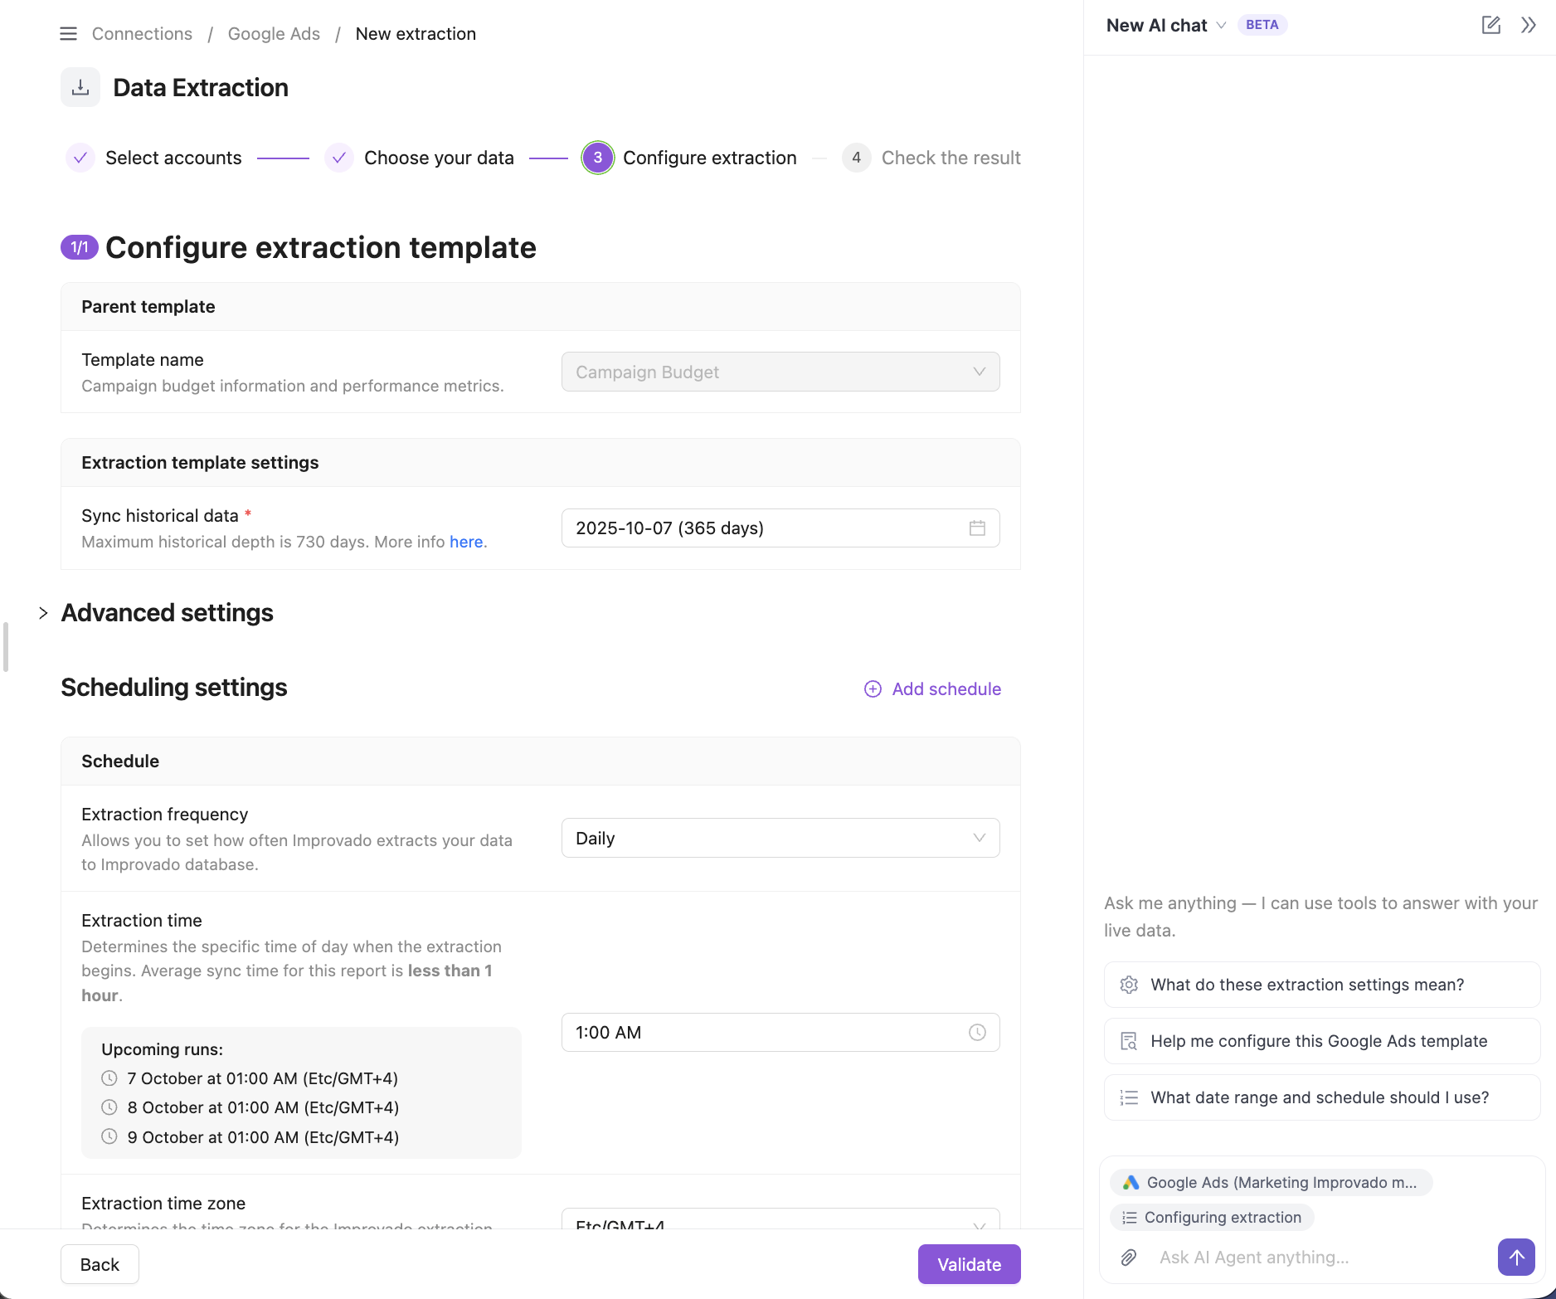1556x1299 pixels.
Task: Open the Template name Campaign Budget dropdown
Action: [780, 372]
